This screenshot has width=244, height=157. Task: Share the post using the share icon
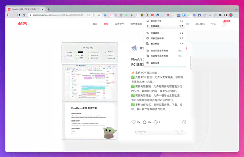click(x=184, y=122)
